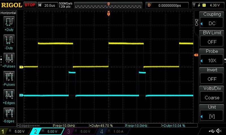Select the -Pulses measurement icon
226x135 pixels.
tap(9, 76)
